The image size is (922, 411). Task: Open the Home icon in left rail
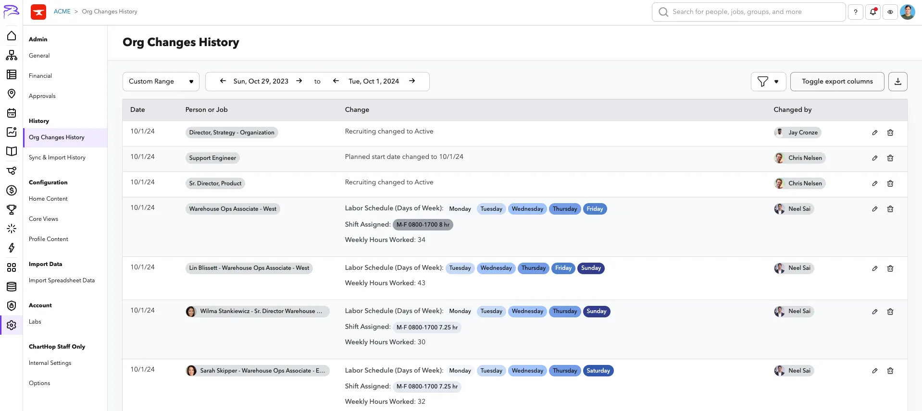(12, 36)
